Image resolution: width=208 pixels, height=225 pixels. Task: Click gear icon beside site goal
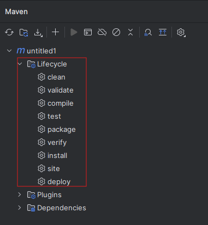[41, 168]
